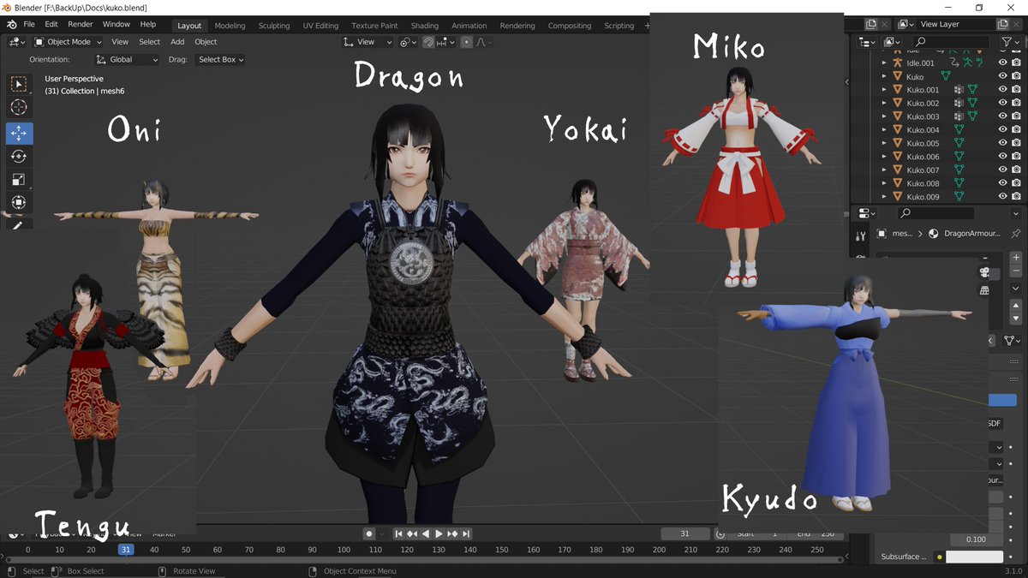1028x578 pixels.
Task: Click the Blender logo menu icon
Action: coord(12,25)
